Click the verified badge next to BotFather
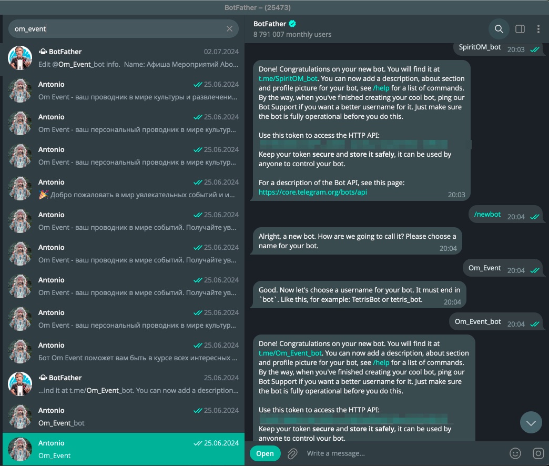Image resolution: width=549 pixels, height=466 pixels. [x=292, y=24]
